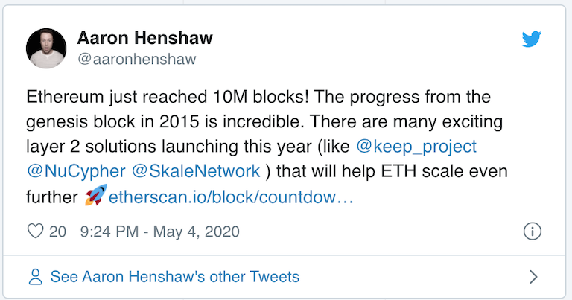Click the like count number 20
The height and width of the screenshot is (300, 572).
coord(58,232)
